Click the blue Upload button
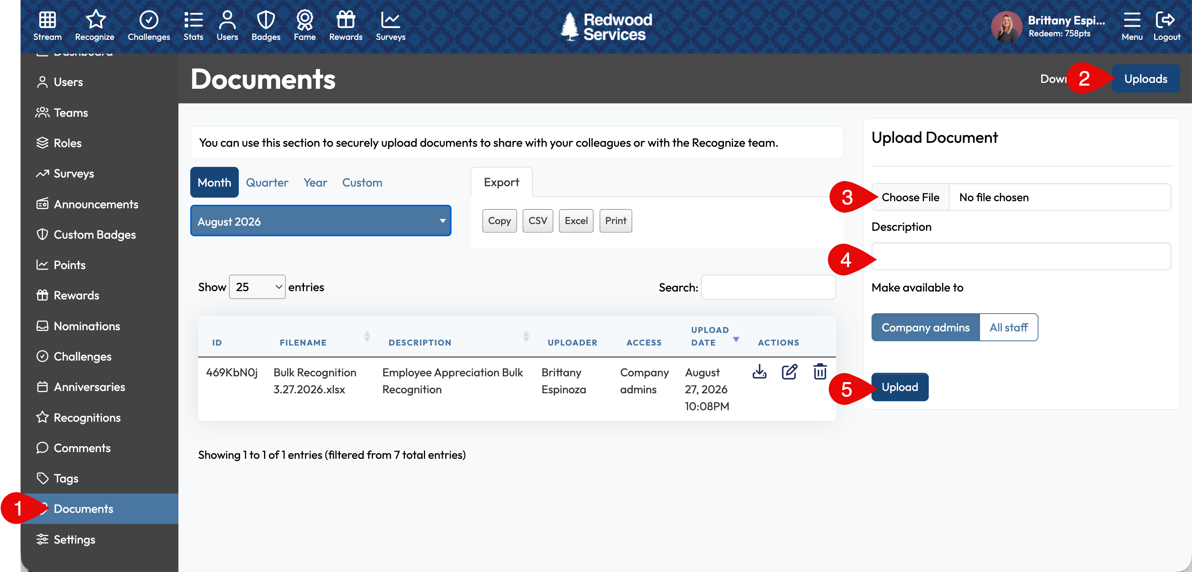Image resolution: width=1192 pixels, height=572 pixels. [900, 387]
